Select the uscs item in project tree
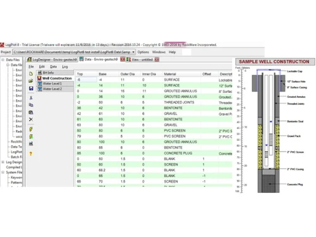316x237 pixels. pos(19,137)
